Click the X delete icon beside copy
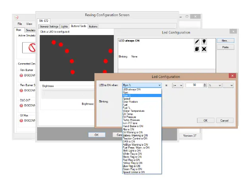 204,49
